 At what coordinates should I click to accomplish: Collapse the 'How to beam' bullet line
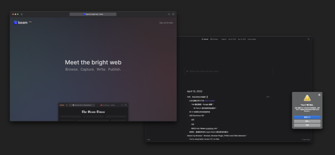coord(188,101)
